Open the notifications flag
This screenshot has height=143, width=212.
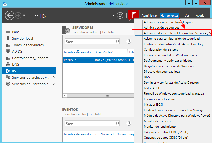coord(133,15)
